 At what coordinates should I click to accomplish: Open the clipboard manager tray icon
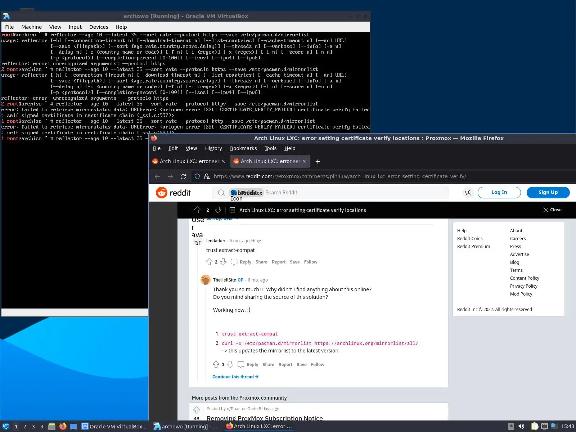[x=535, y=426]
